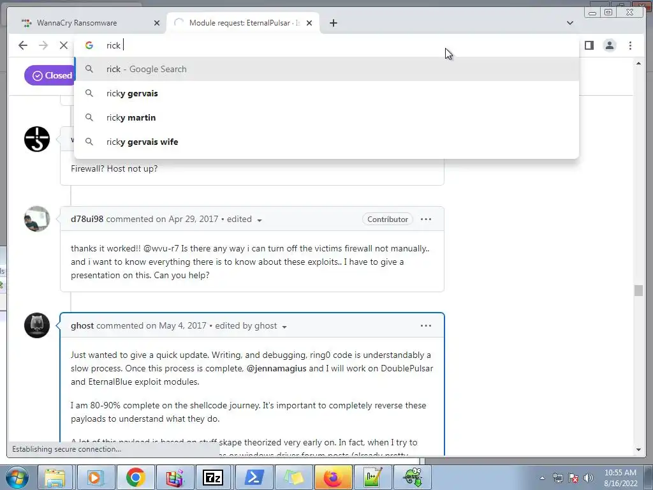Click the hook-logo avatar thumbnail
This screenshot has height=490, width=653.
point(37,139)
